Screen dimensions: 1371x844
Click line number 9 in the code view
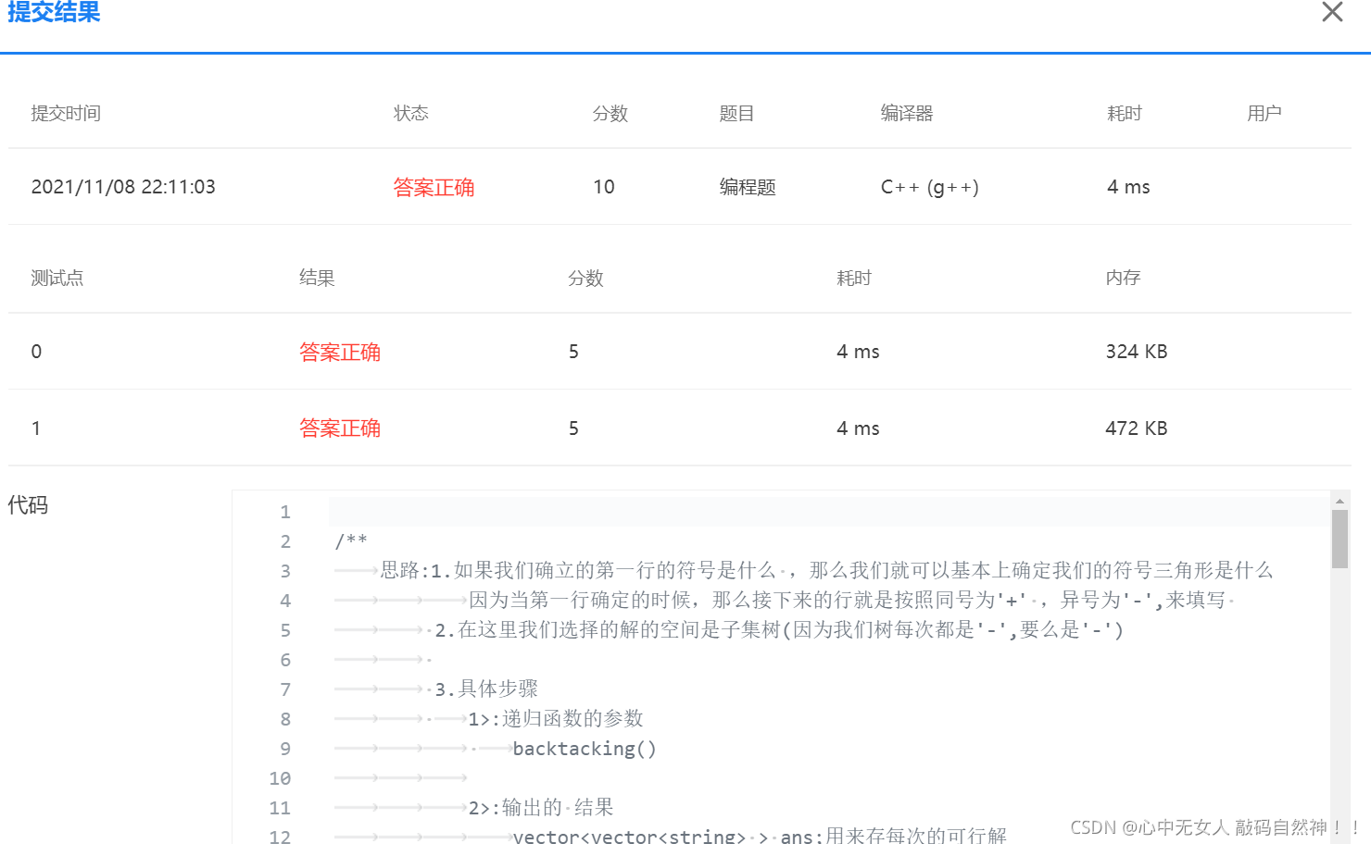pos(284,748)
